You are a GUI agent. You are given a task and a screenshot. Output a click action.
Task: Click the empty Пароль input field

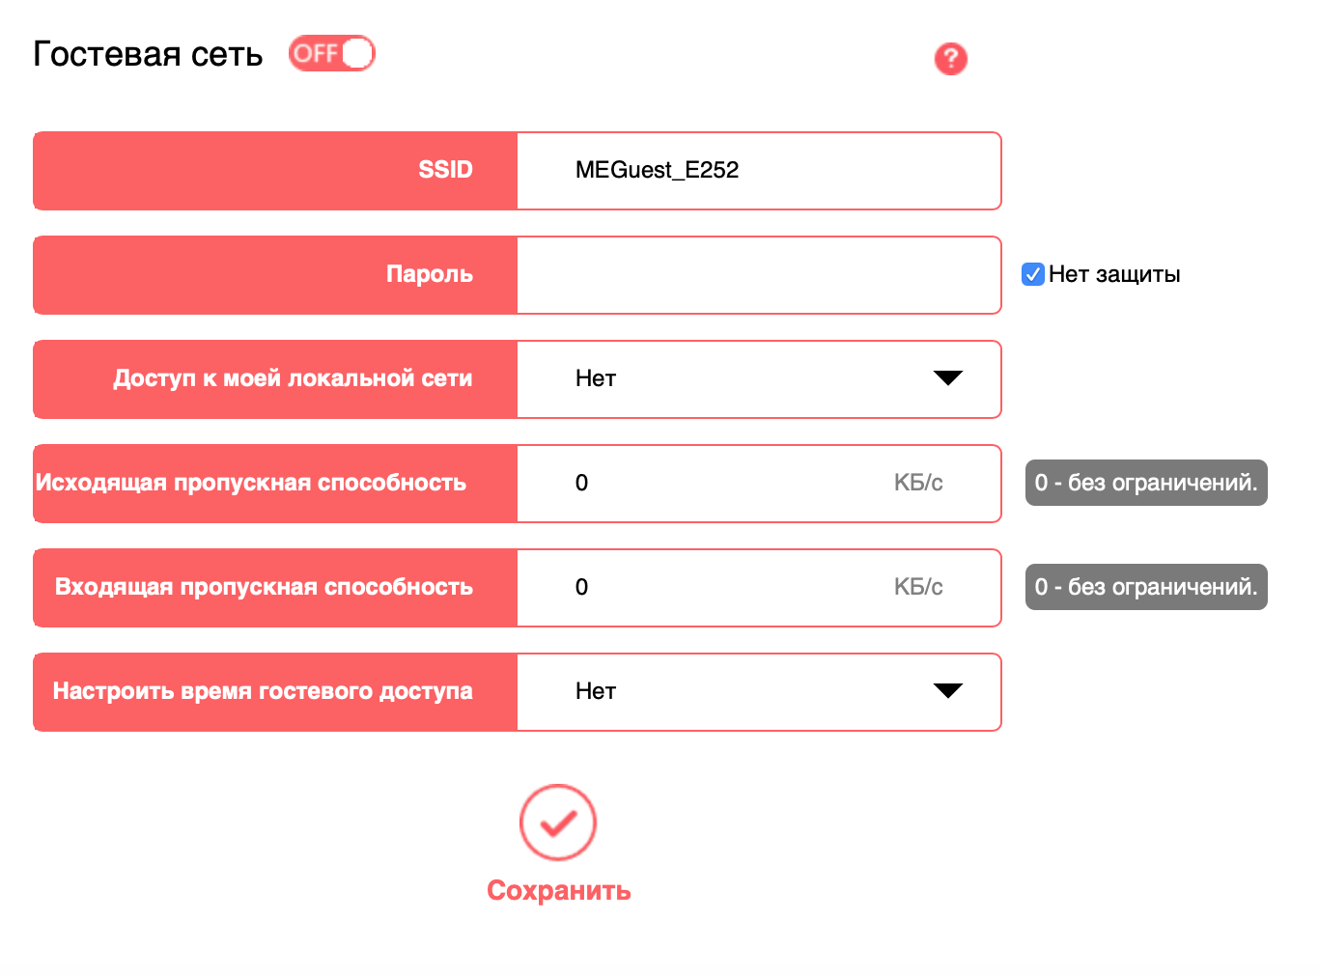(x=759, y=275)
